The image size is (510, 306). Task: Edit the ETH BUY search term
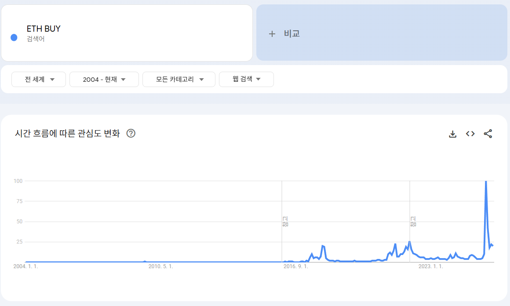pyautogui.click(x=44, y=29)
